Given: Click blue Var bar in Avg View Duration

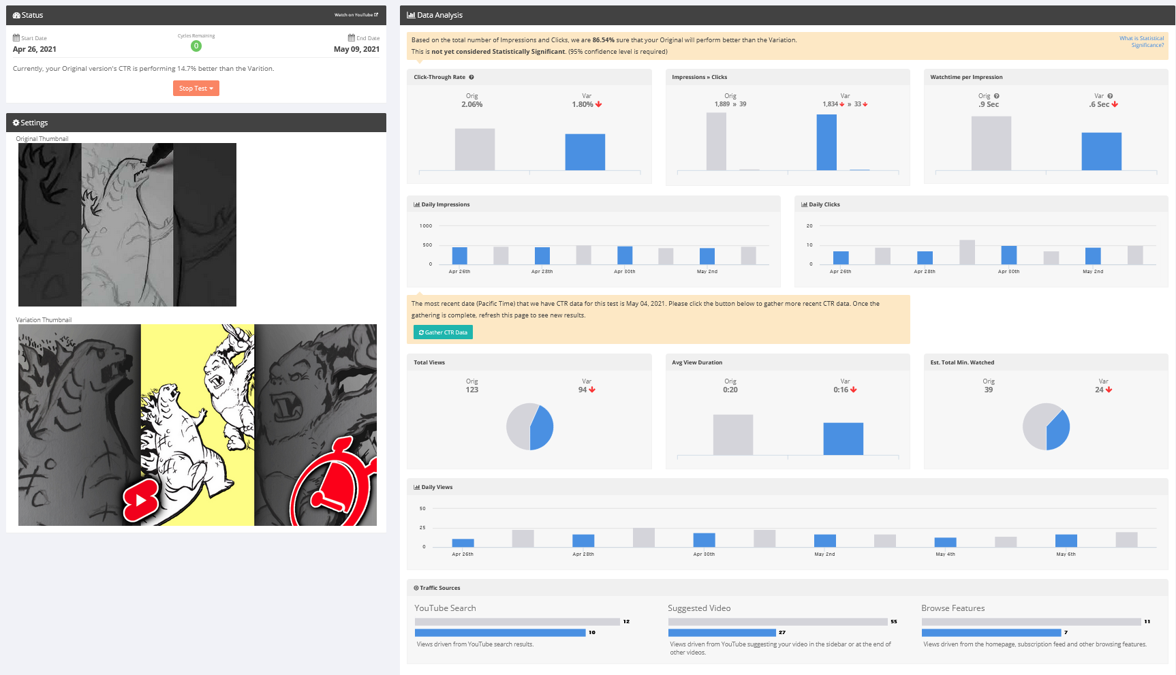Looking at the screenshot, I should 844,439.
